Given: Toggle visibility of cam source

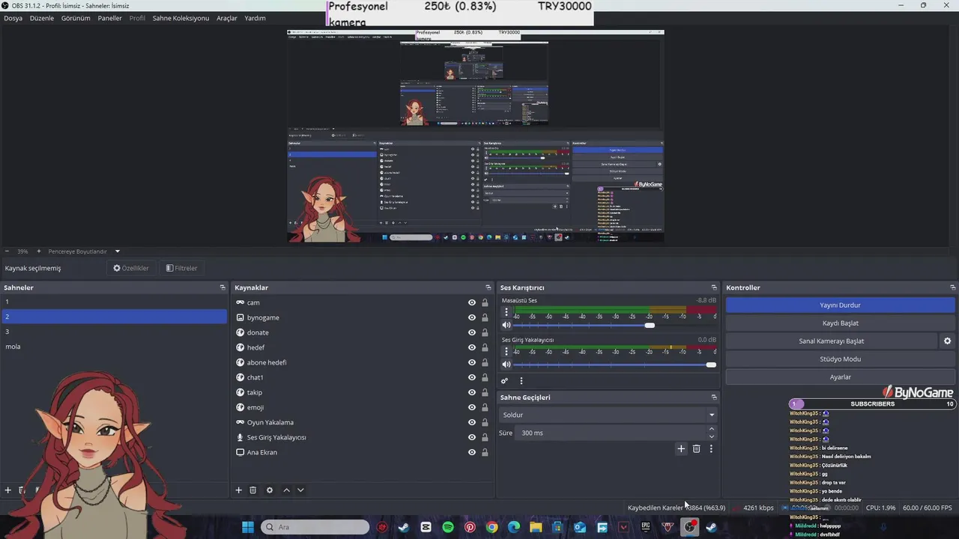Looking at the screenshot, I should 472,302.
